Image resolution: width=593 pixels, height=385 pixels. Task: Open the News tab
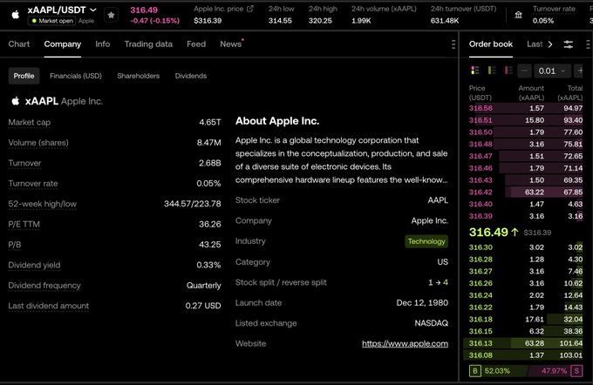pos(231,44)
